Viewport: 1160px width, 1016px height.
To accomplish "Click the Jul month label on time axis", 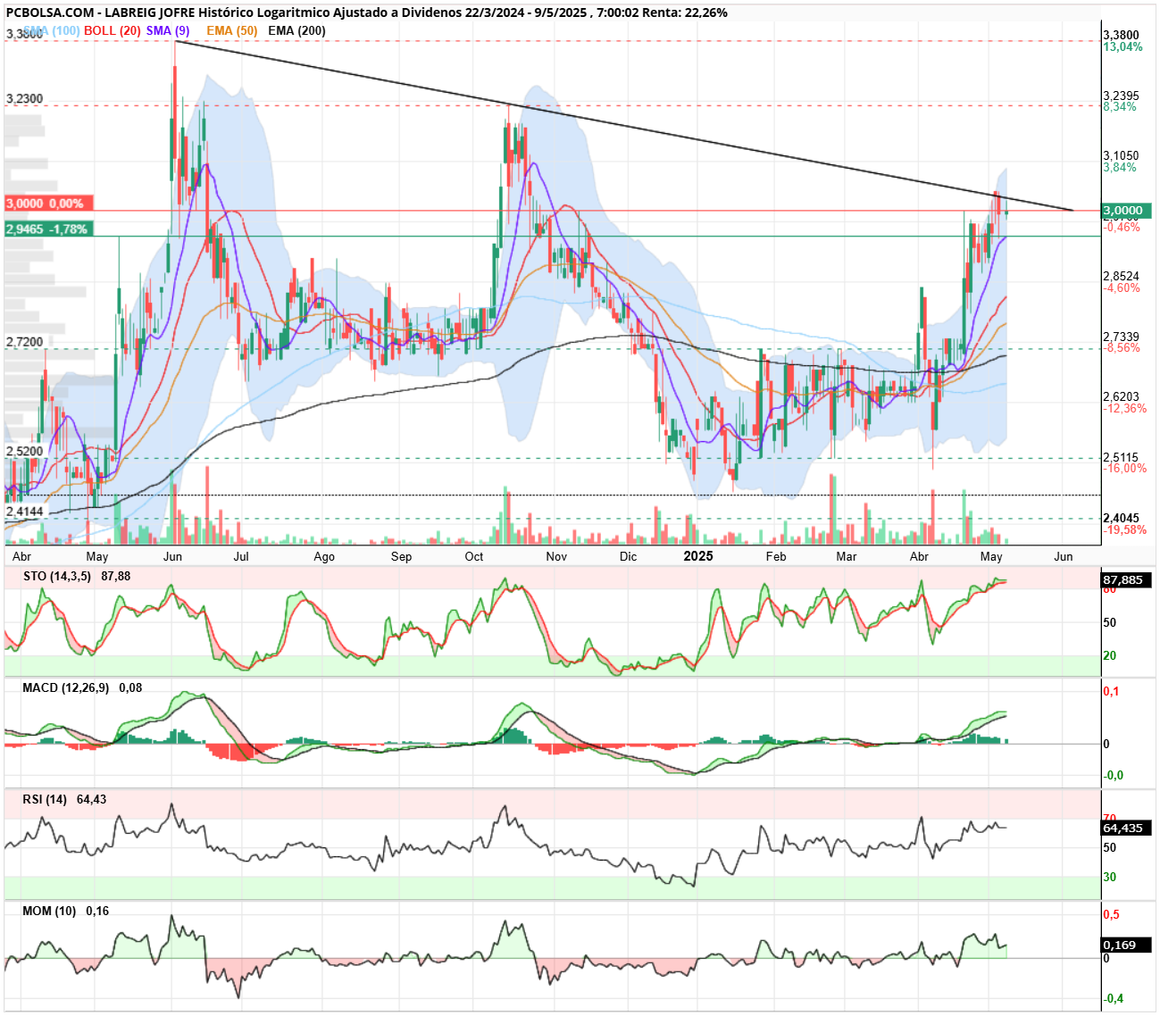I will [x=241, y=556].
